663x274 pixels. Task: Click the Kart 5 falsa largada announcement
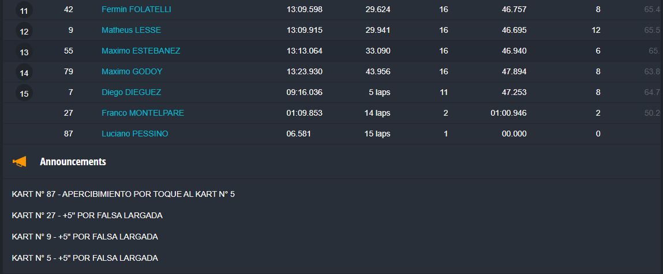[x=85, y=258]
